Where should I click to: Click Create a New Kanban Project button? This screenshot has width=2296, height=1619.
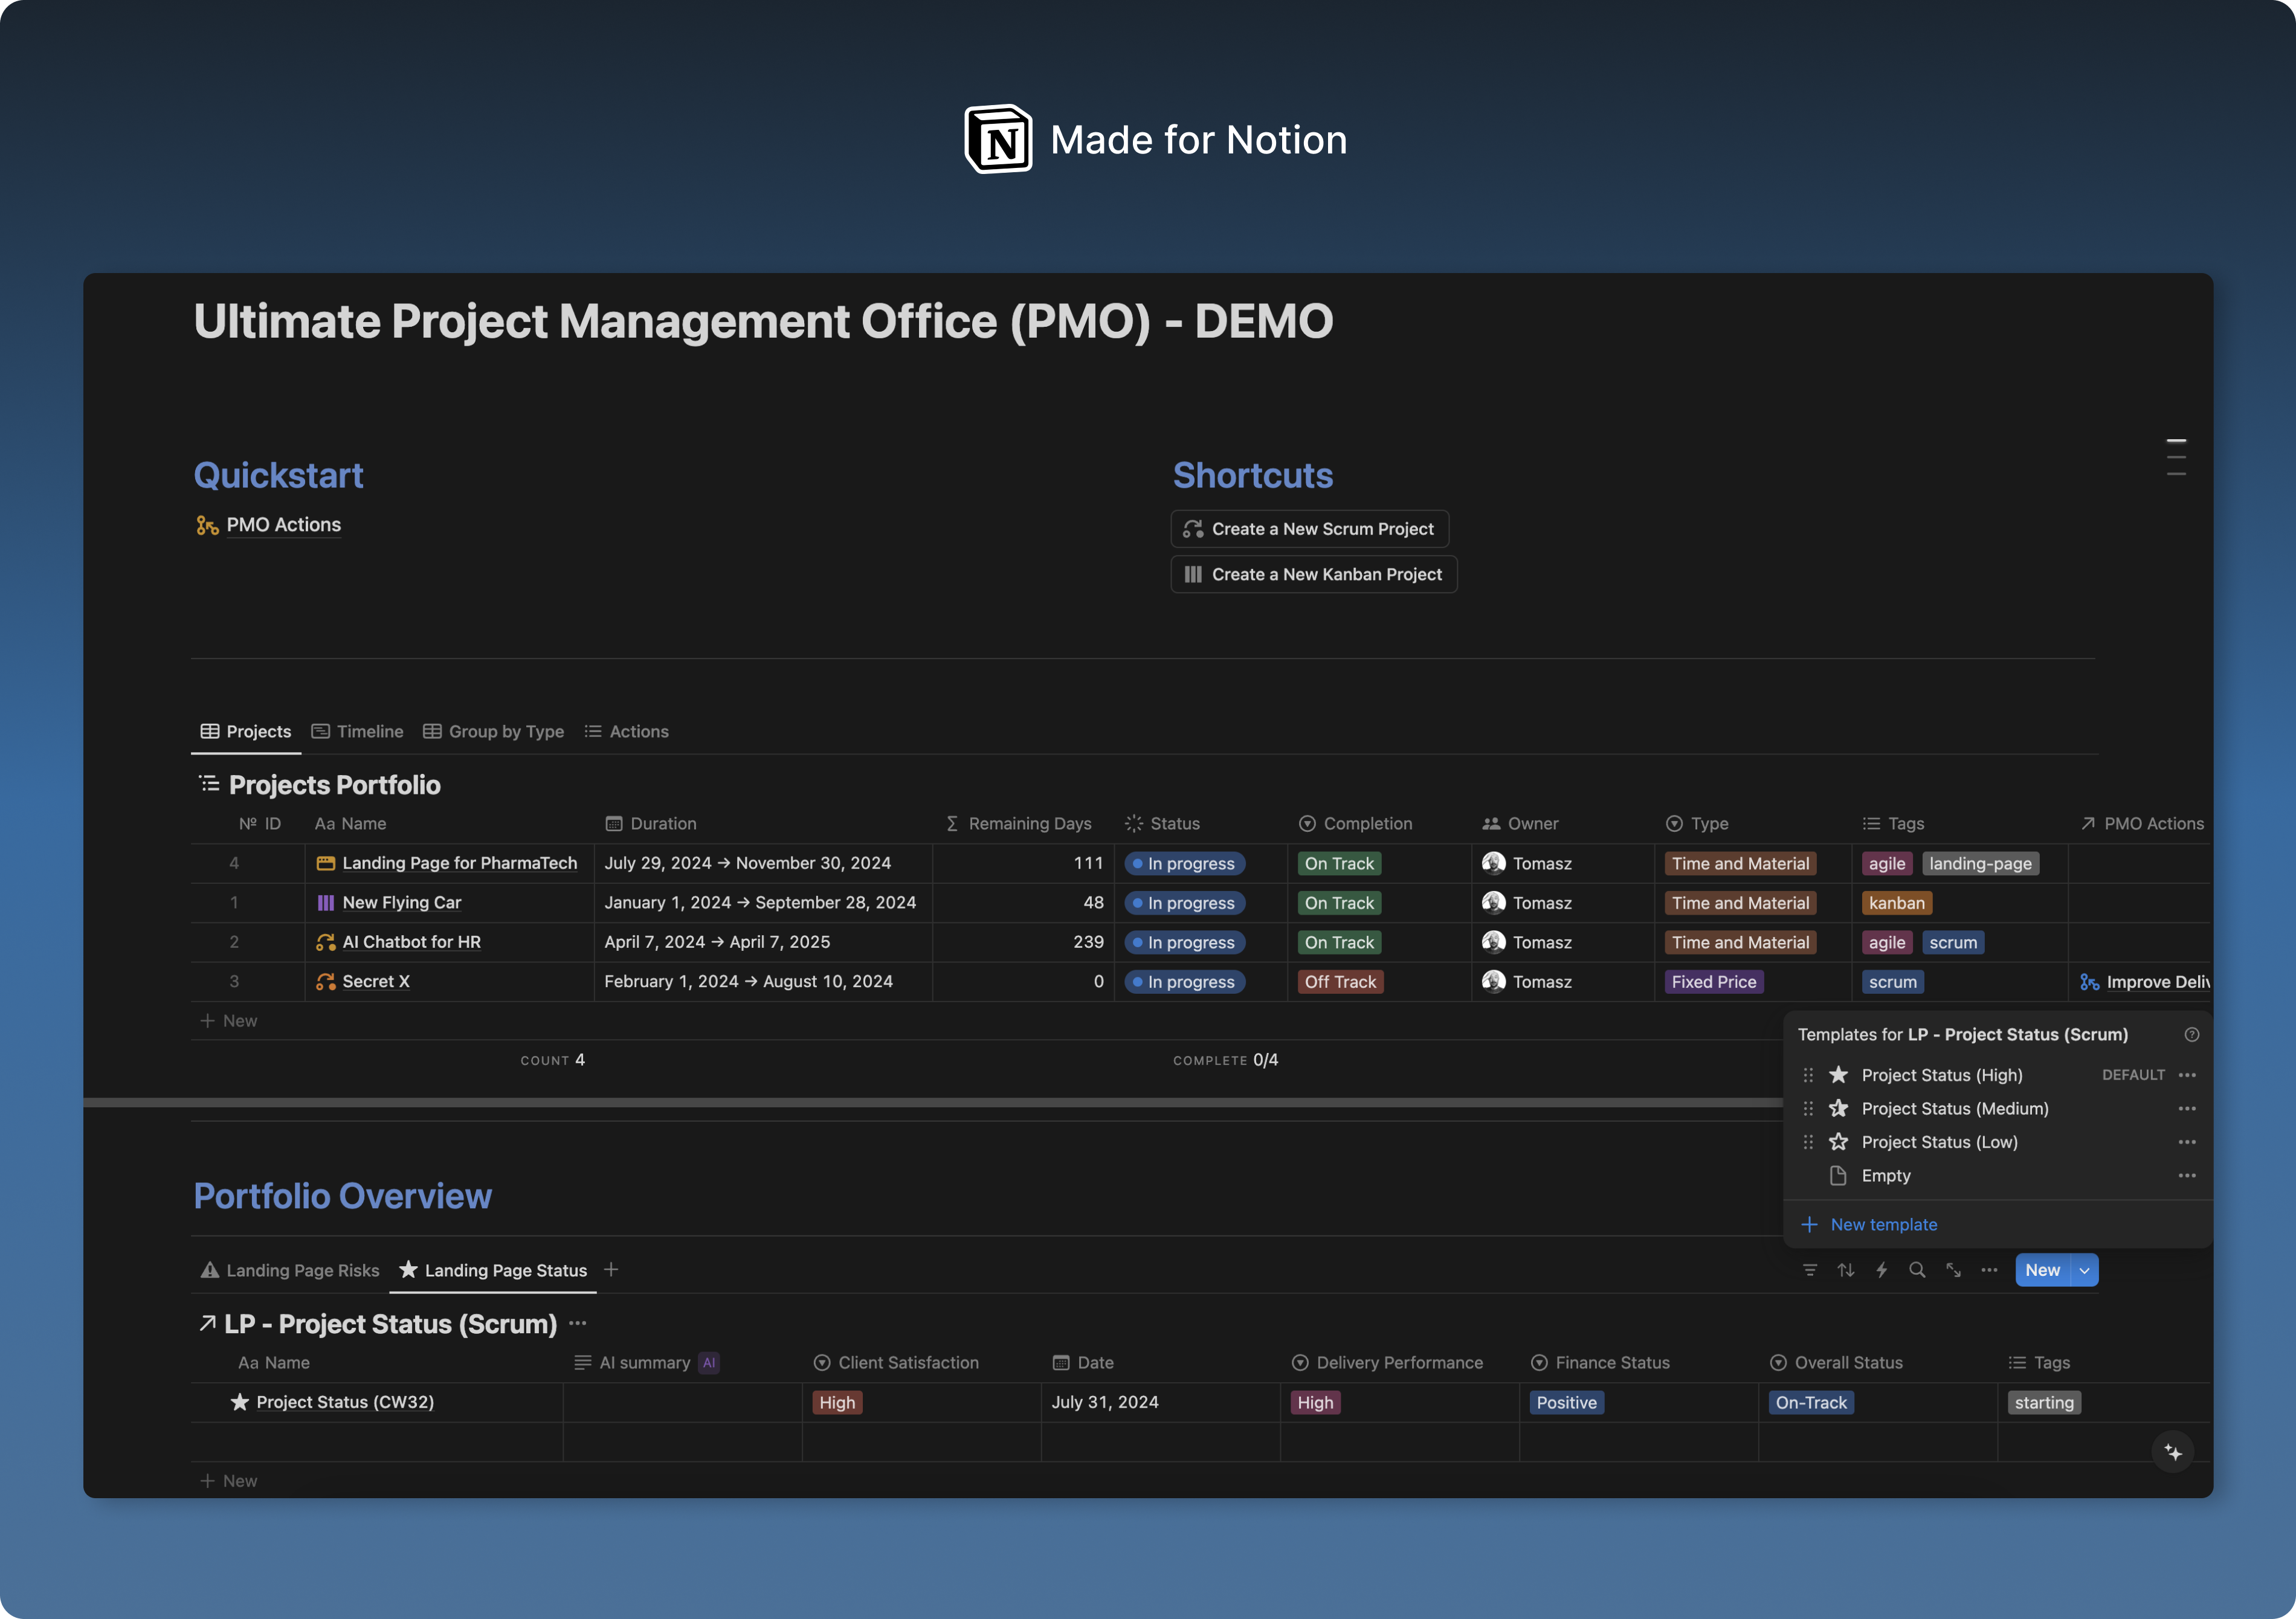[1314, 575]
